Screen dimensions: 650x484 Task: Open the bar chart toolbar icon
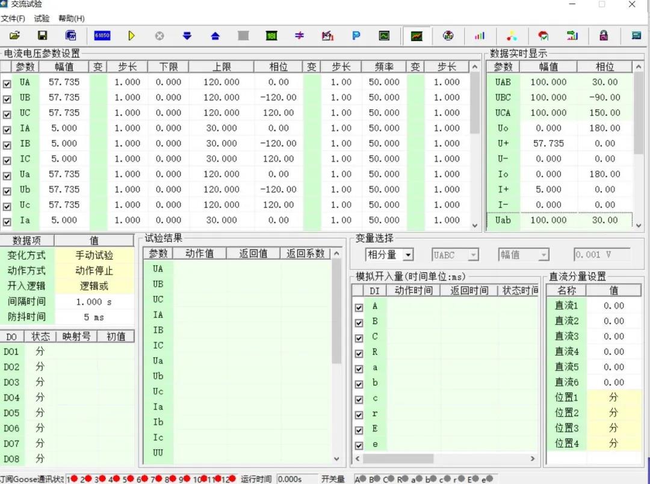(479, 36)
